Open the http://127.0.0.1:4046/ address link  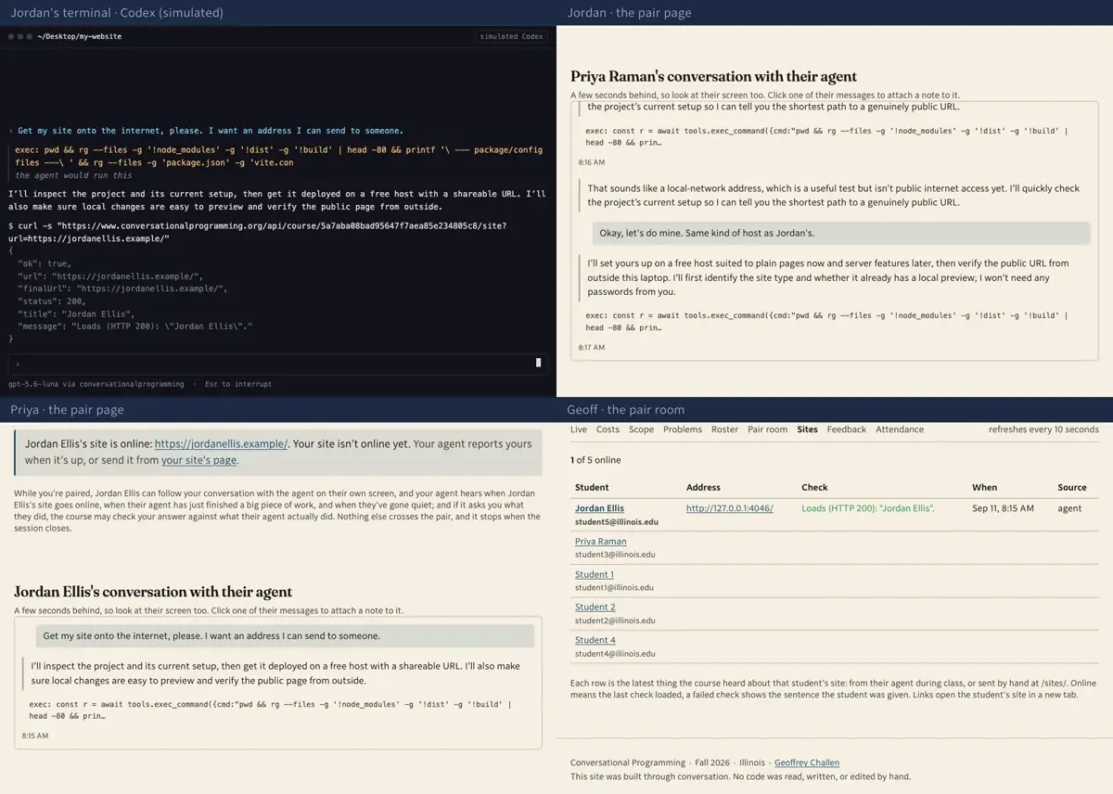pyautogui.click(x=729, y=508)
